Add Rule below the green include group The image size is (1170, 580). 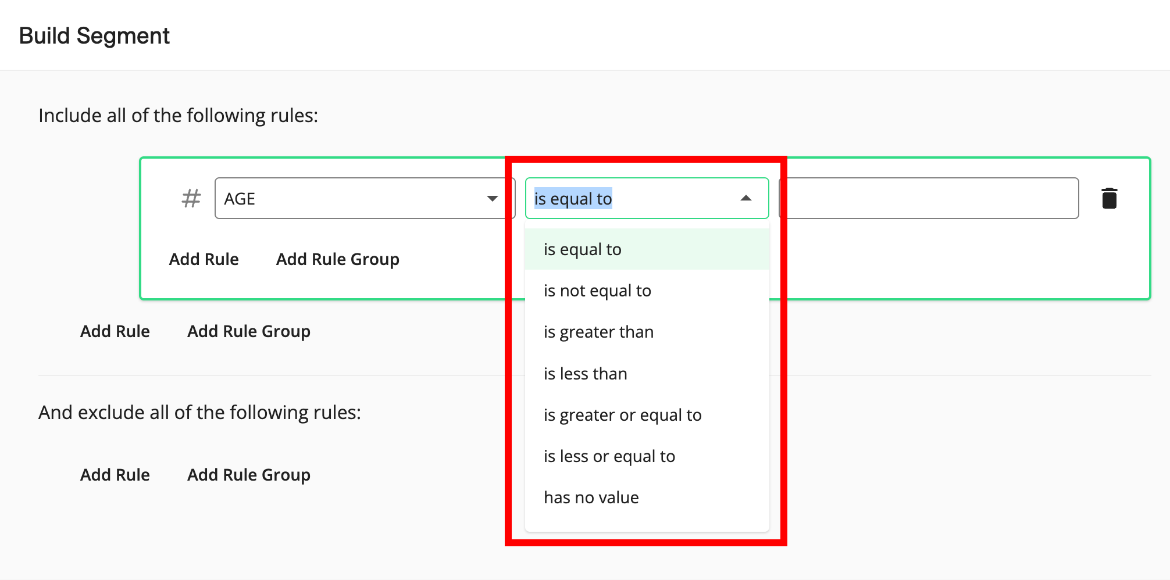click(115, 331)
